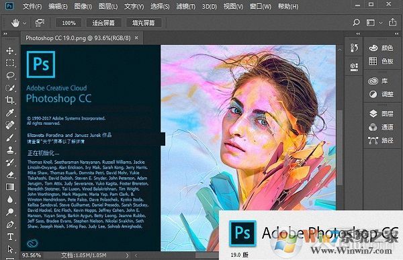This screenshot has width=403, height=260.
Task: Open the search magnifier icon
Action: [x=356, y=22]
